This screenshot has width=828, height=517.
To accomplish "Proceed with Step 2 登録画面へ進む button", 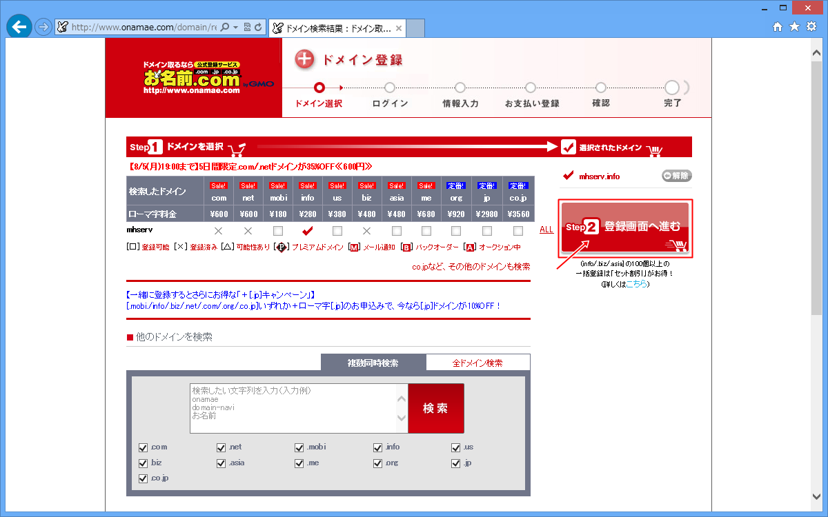I will [x=624, y=228].
